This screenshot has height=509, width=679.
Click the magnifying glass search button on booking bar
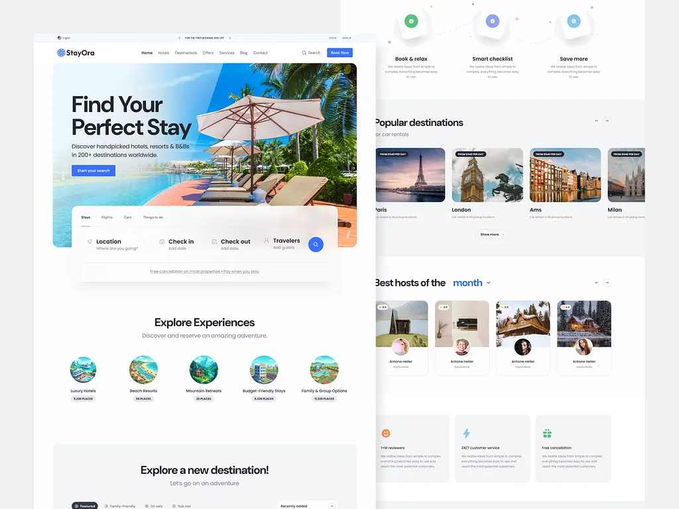coord(316,245)
